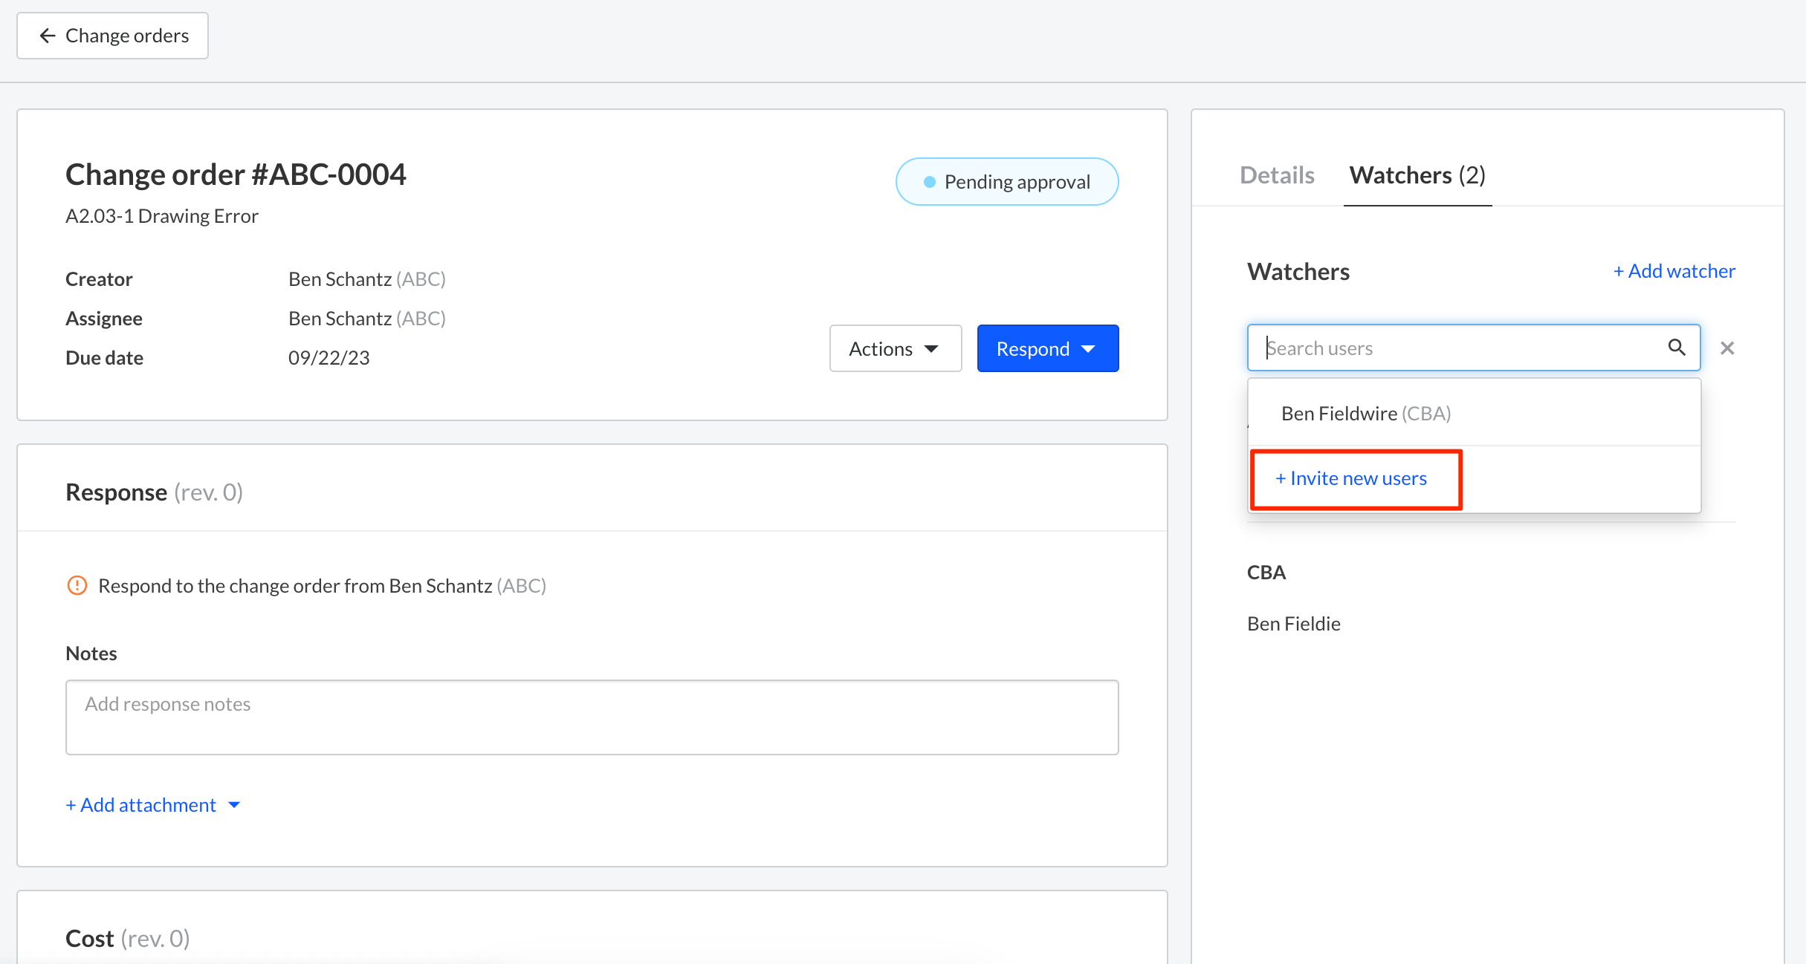
Task: Click into the Add response notes box
Action: tap(592, 717)
